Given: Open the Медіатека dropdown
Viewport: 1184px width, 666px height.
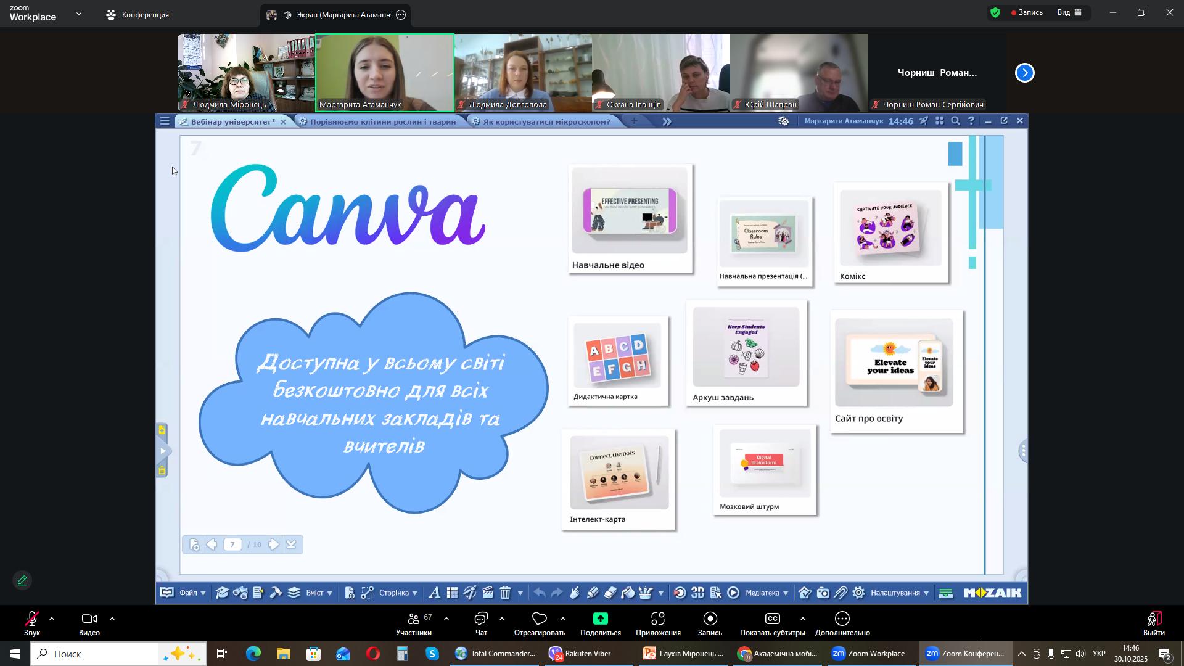Looking at the screenshot, I should 767,593.
